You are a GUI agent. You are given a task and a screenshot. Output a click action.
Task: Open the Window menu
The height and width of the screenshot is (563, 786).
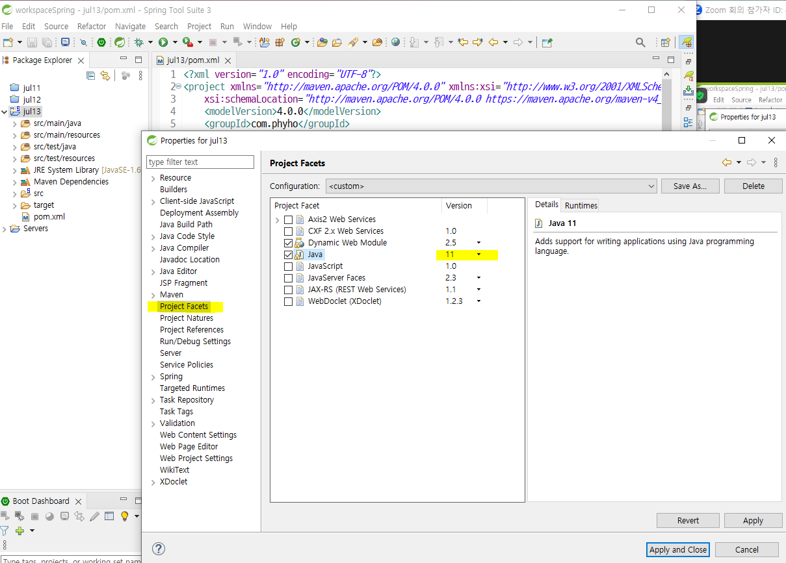[257, 27]
